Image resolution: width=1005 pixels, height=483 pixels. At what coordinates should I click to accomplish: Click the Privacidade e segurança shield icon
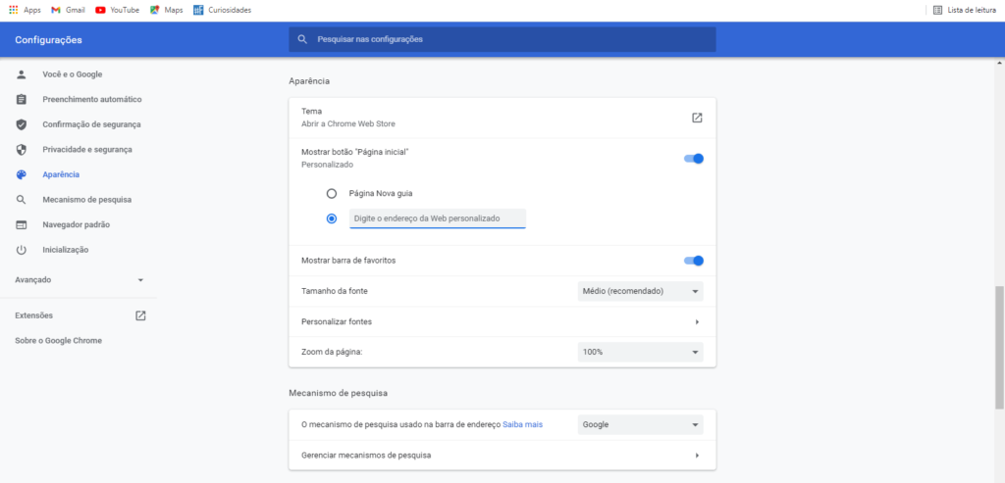point(22,150)
